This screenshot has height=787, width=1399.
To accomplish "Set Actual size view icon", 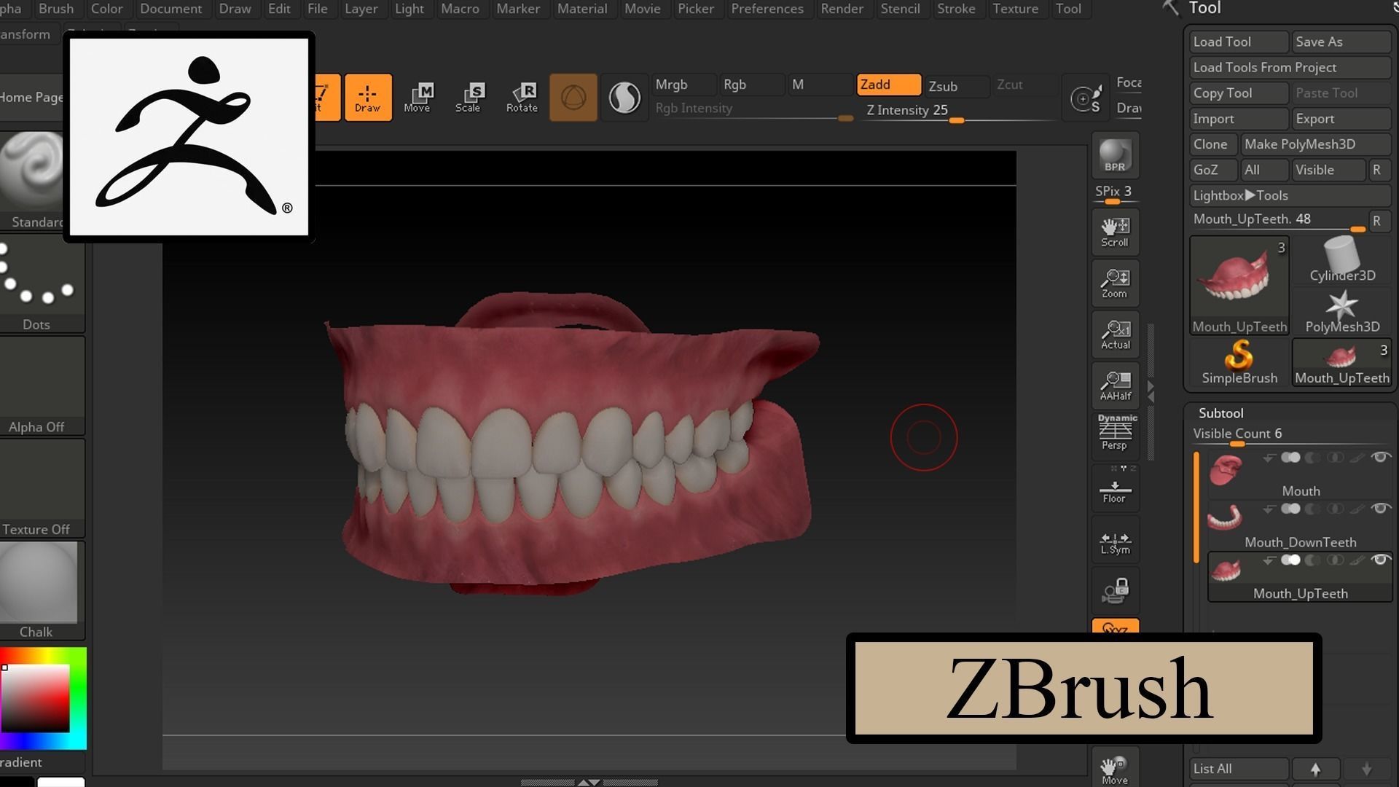I will coord(1115,335).
